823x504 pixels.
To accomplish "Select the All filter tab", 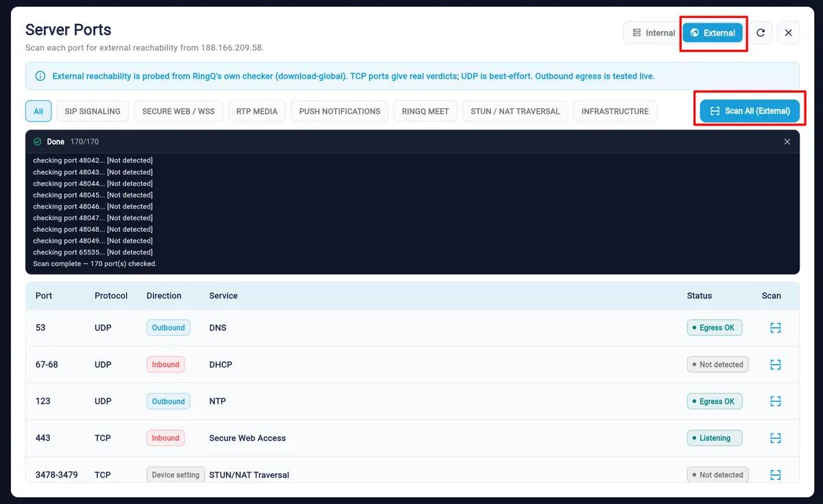I will pos(38,111).
